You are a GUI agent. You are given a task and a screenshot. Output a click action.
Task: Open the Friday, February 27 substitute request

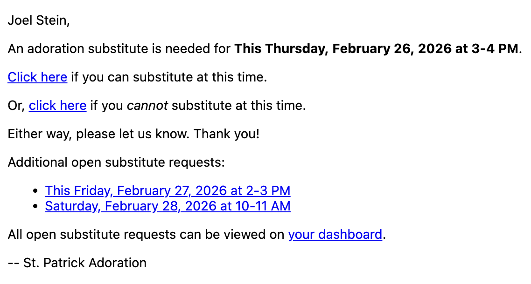coord(168,191)
